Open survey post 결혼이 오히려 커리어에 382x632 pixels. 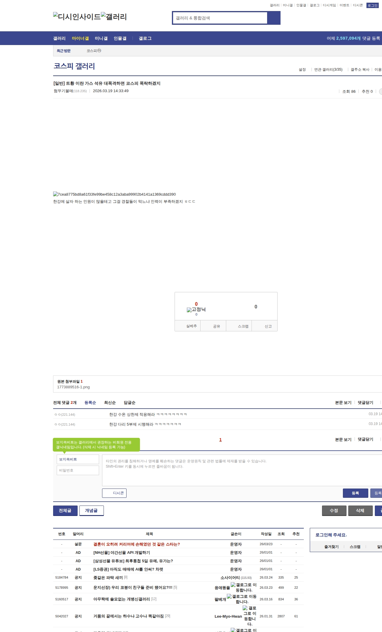click(137, 544)
